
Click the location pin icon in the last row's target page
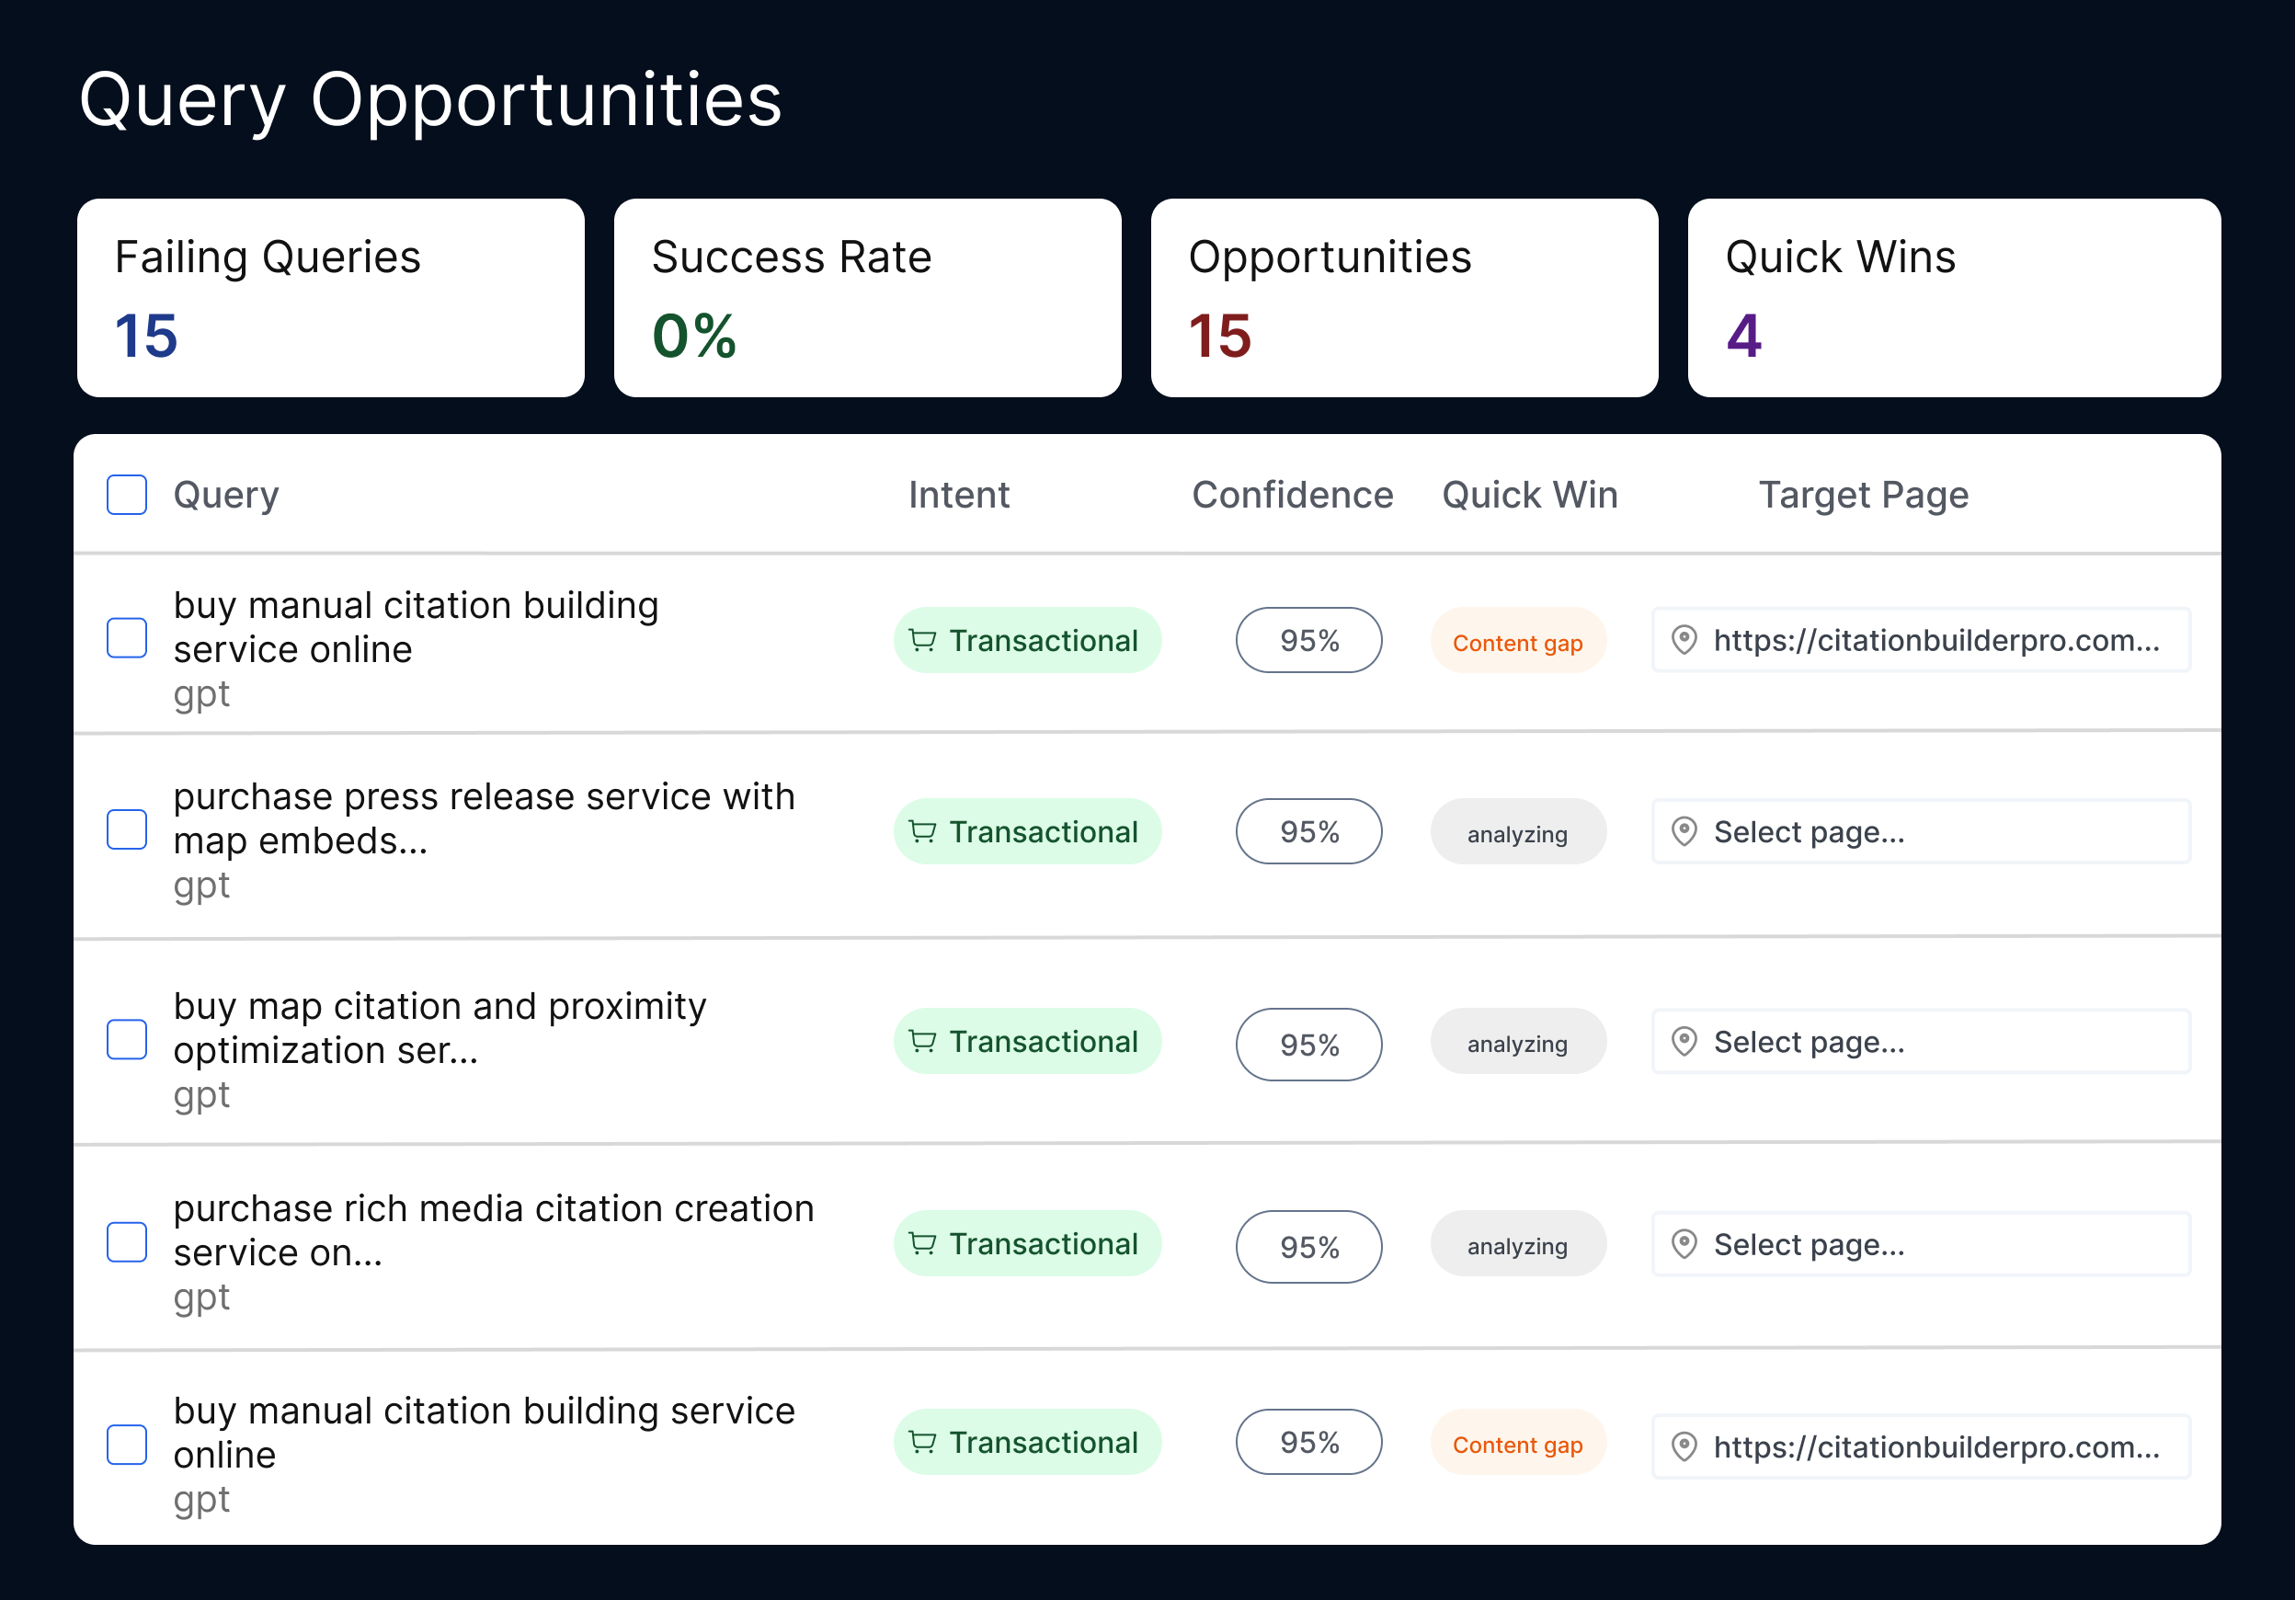coord(1684,1446)
